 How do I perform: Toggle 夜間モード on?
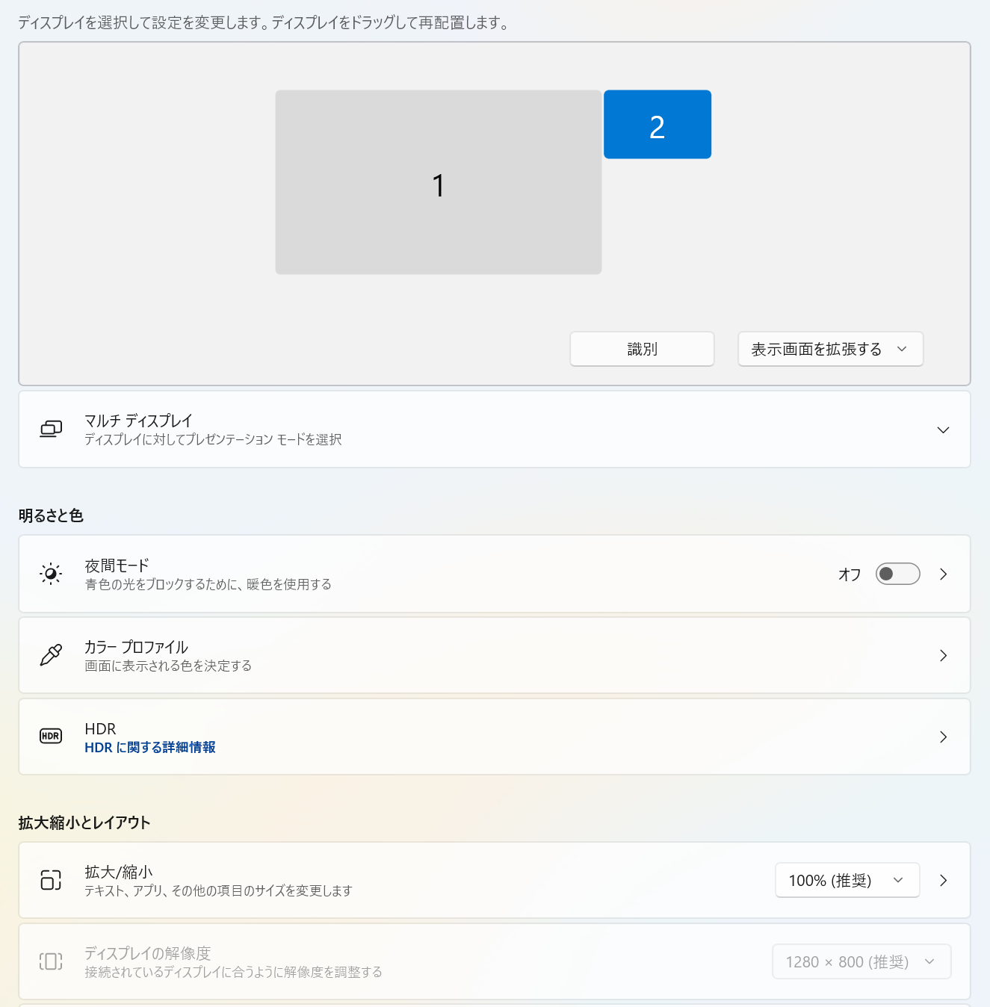[x=897, y=574]
